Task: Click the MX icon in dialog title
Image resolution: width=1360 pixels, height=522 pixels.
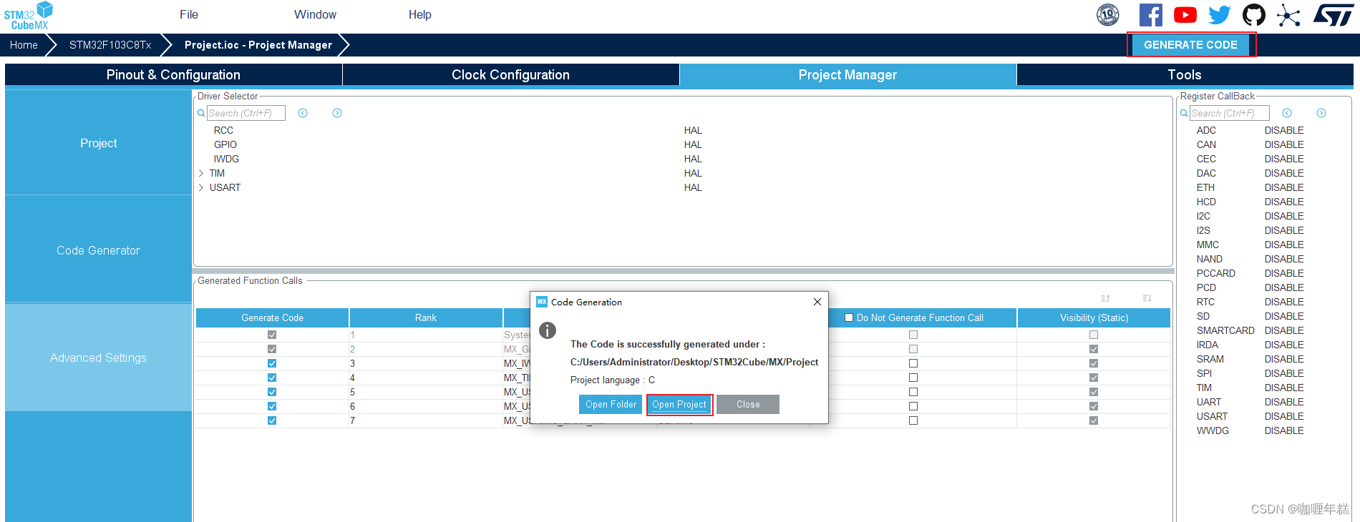Action: pos(542,302)
